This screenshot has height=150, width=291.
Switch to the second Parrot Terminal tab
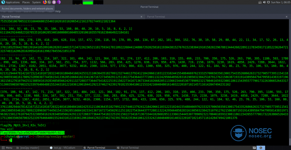tap(156, 17)
